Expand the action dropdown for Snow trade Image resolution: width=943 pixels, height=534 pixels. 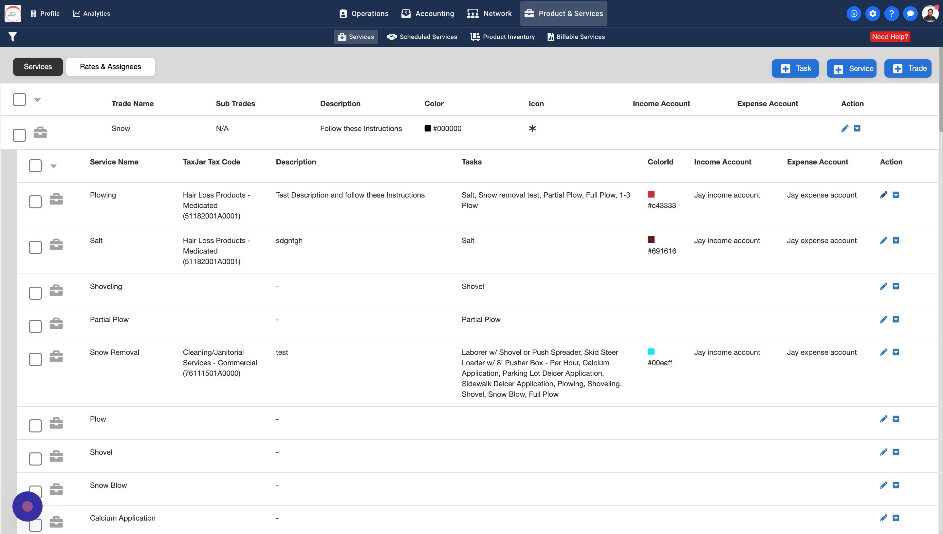857,128
